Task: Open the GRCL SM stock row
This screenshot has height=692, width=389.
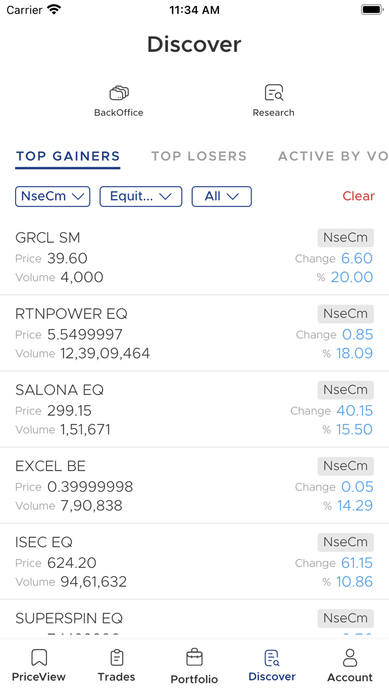Action: click(162, 257)
